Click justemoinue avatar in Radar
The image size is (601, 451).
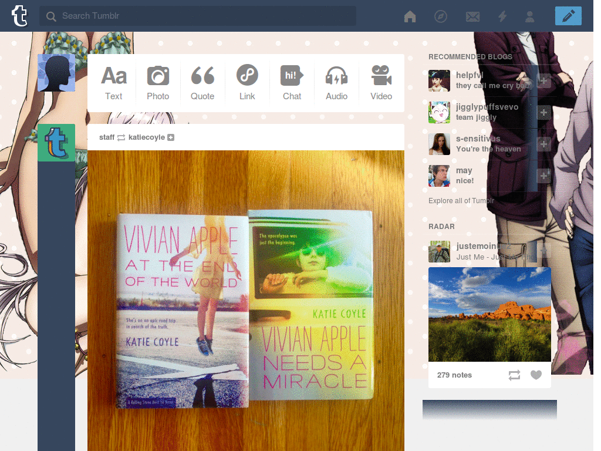pyautogui.click(x=439, y=251)
